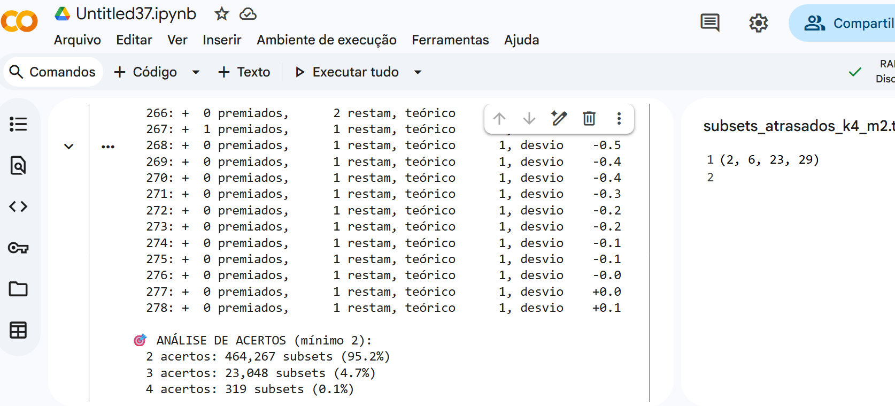
Task: Move cell up with arrow icon
Action: coord(499,118)
